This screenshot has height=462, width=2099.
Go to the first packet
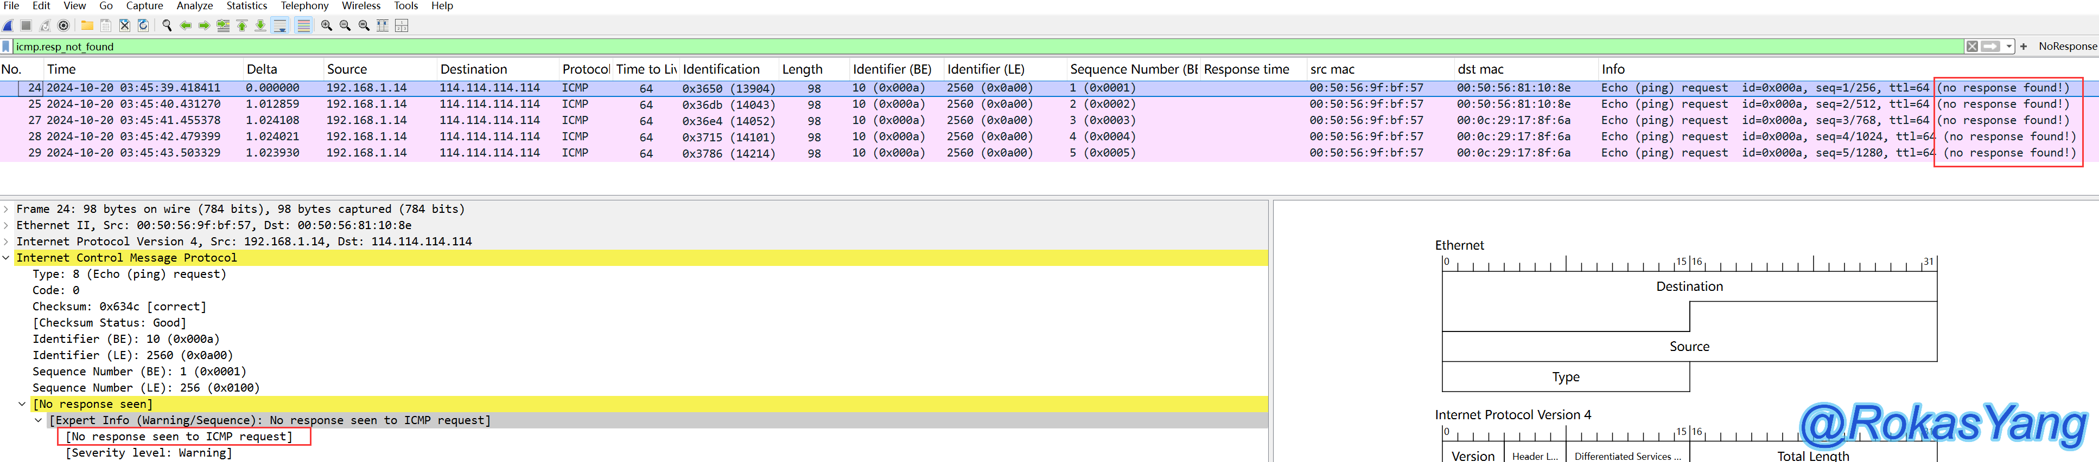point(242,25)
